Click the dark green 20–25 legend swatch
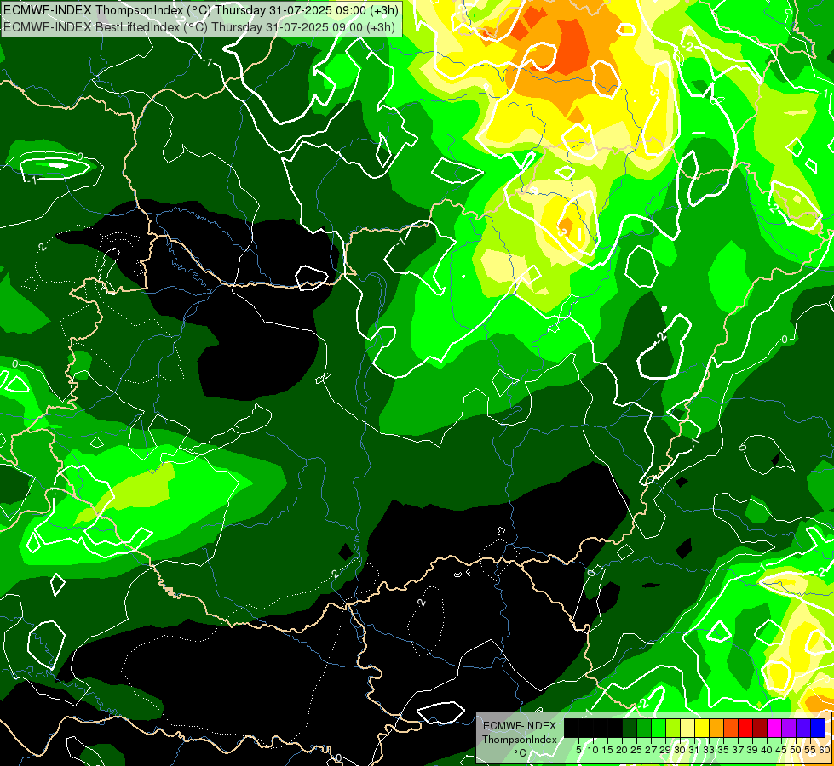834x766 pixels. (x=630, y=728)
